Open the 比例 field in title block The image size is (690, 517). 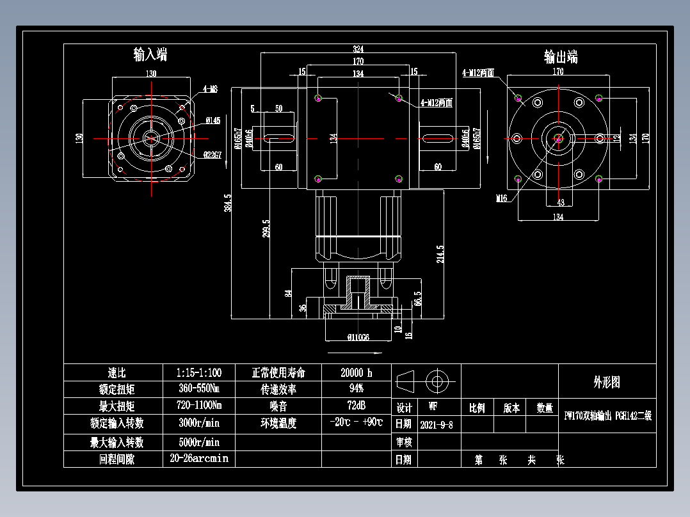[x=478, y=407]
